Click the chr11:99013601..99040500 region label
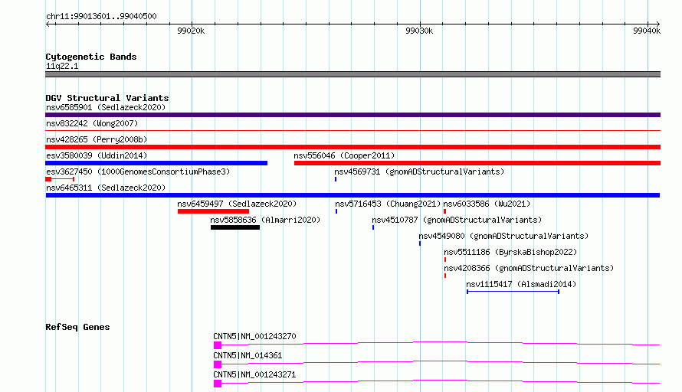 coord(101,16)
